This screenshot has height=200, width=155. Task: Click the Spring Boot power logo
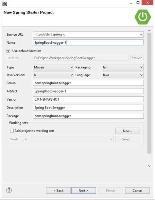coord(143,17)
